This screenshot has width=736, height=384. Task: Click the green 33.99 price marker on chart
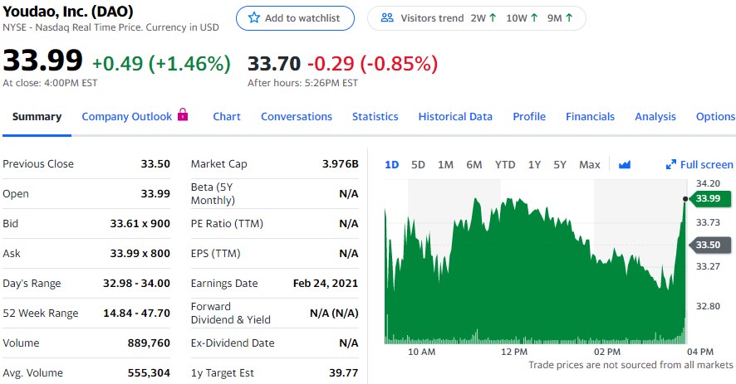point(709,198)
